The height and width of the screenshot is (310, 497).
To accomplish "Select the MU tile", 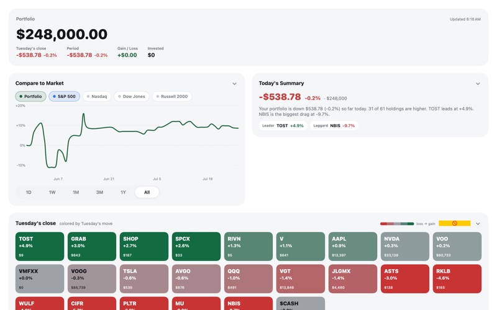I will tap(196, 303).
